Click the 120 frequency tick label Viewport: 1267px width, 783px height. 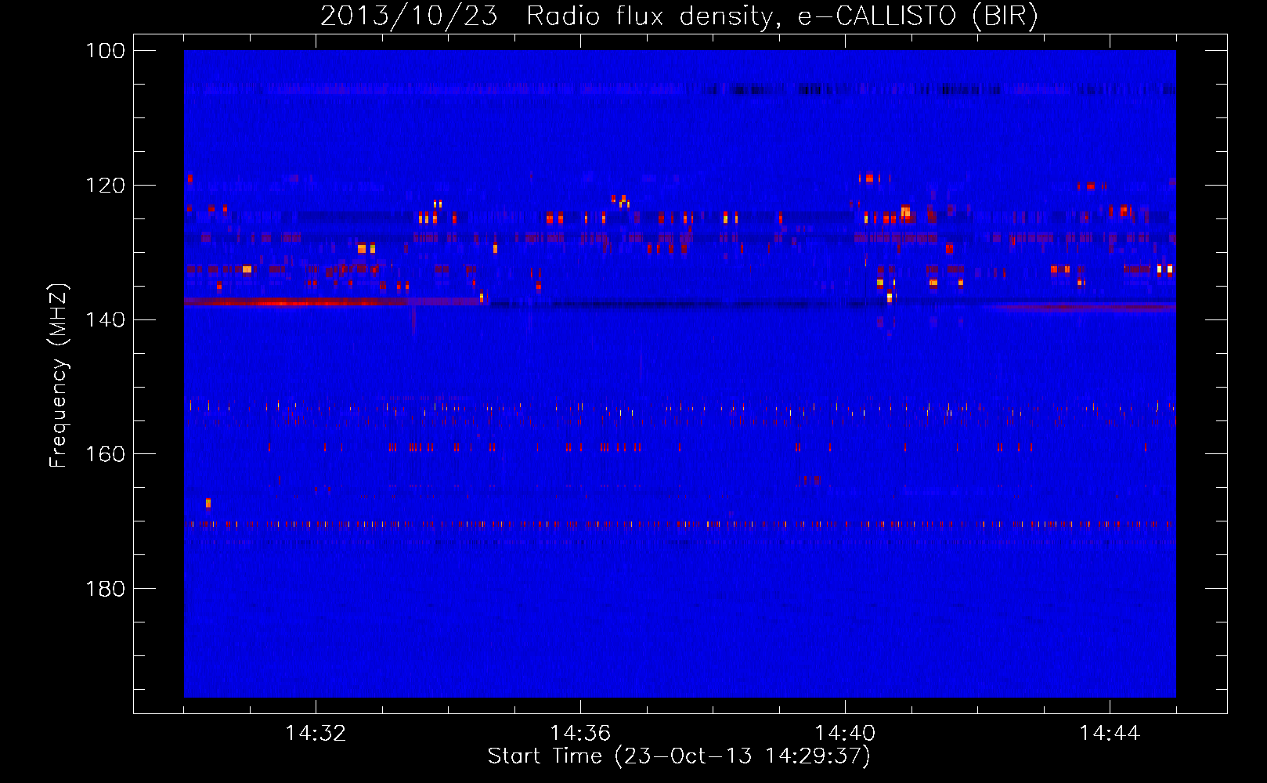(x=105, y=186)
